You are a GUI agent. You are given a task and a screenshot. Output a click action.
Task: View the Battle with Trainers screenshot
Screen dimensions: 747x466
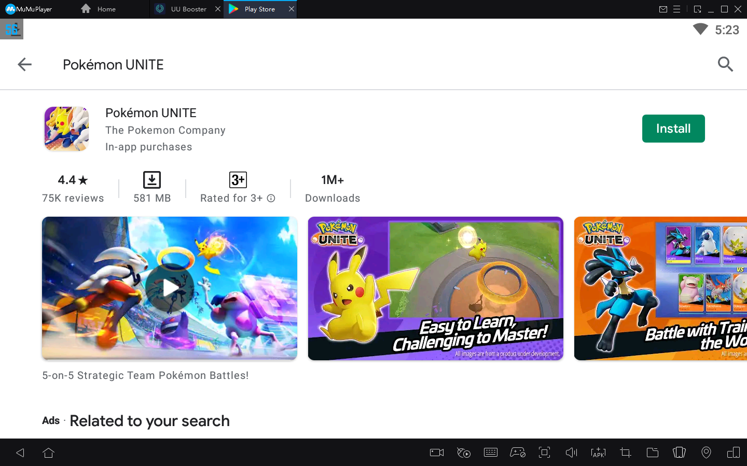[x=660, y=288]
